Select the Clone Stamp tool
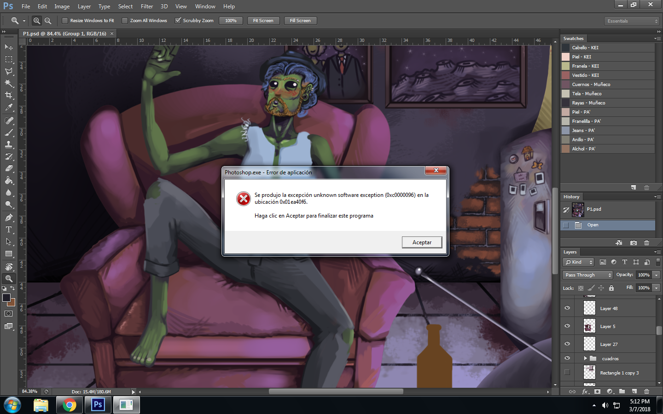 point(9,144)
